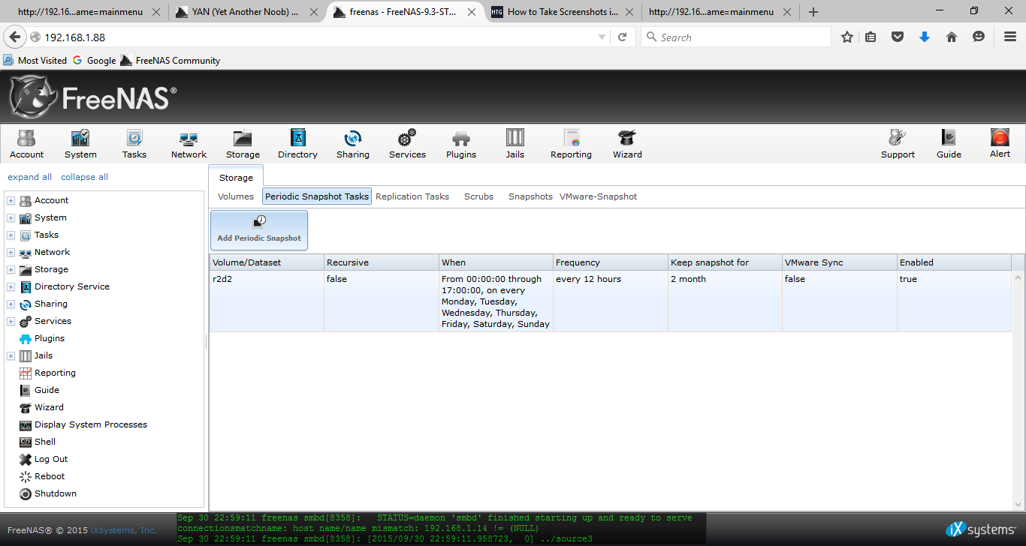Expand the System tree node

(11, 218)
